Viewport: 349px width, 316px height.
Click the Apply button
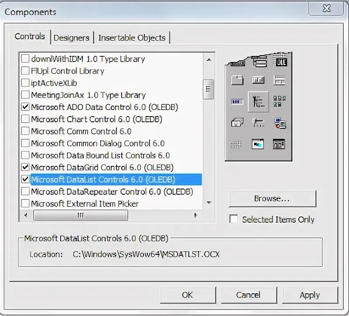coord(310,295)
